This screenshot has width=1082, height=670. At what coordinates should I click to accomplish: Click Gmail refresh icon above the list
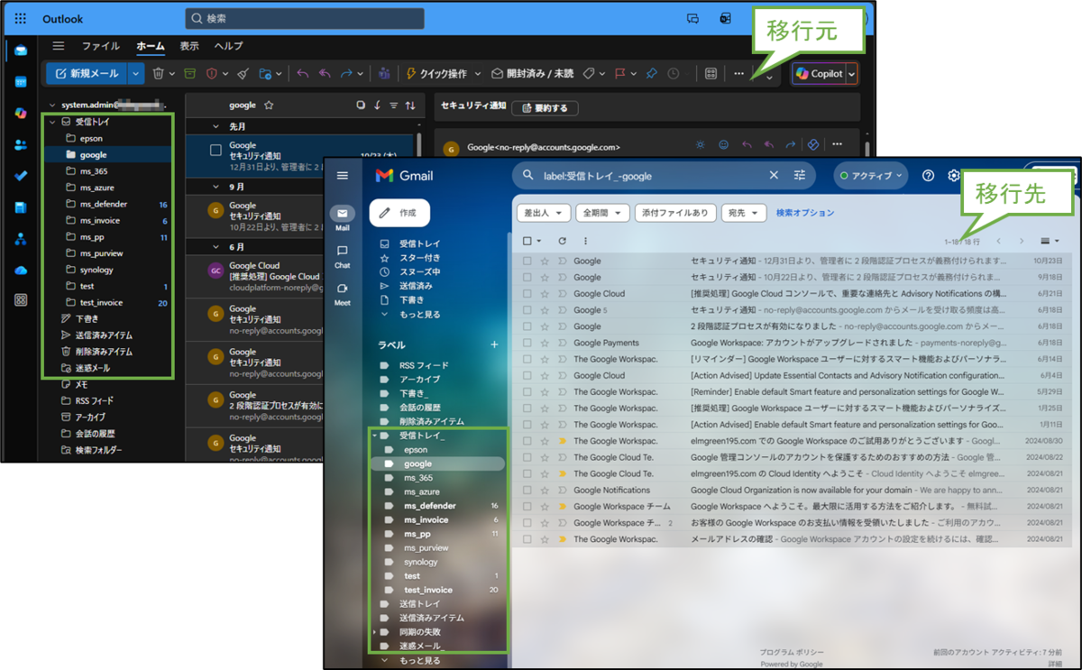pos(562,241)
